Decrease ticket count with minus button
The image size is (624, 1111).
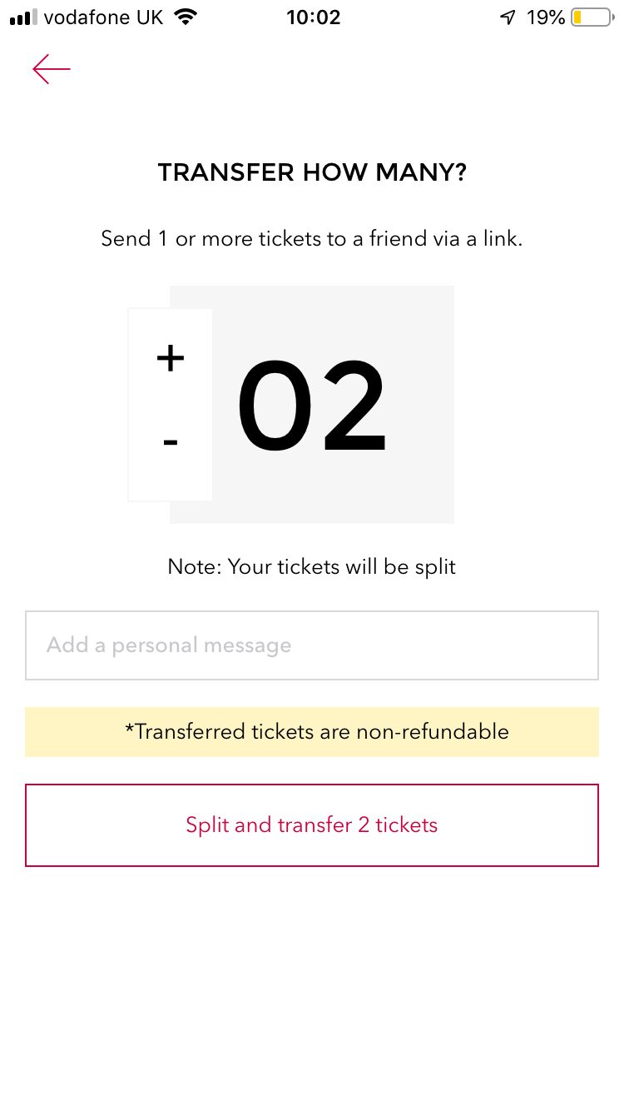[171, 442]
